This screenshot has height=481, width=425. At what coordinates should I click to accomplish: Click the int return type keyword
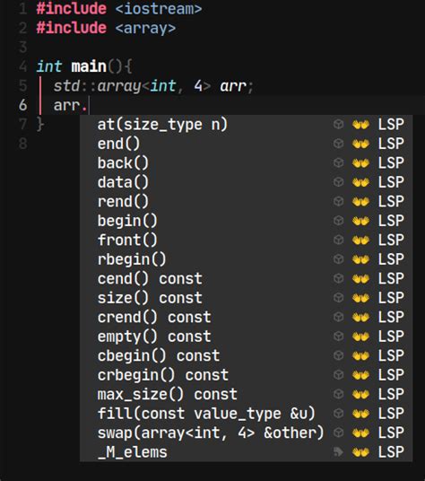(49, 66)
